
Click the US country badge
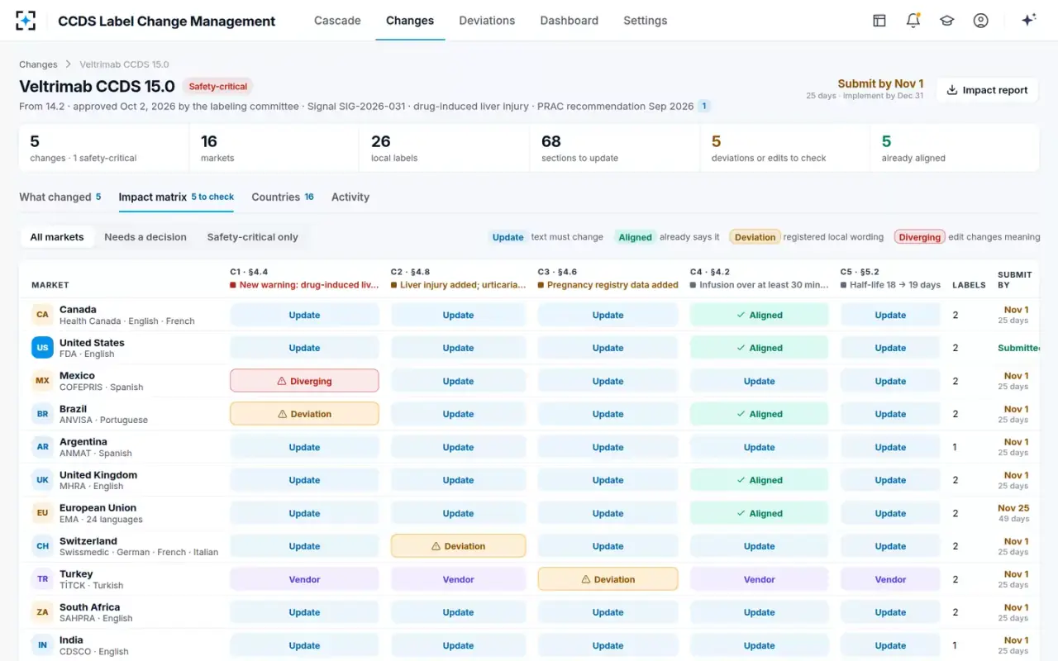click(x=42, y=348)
